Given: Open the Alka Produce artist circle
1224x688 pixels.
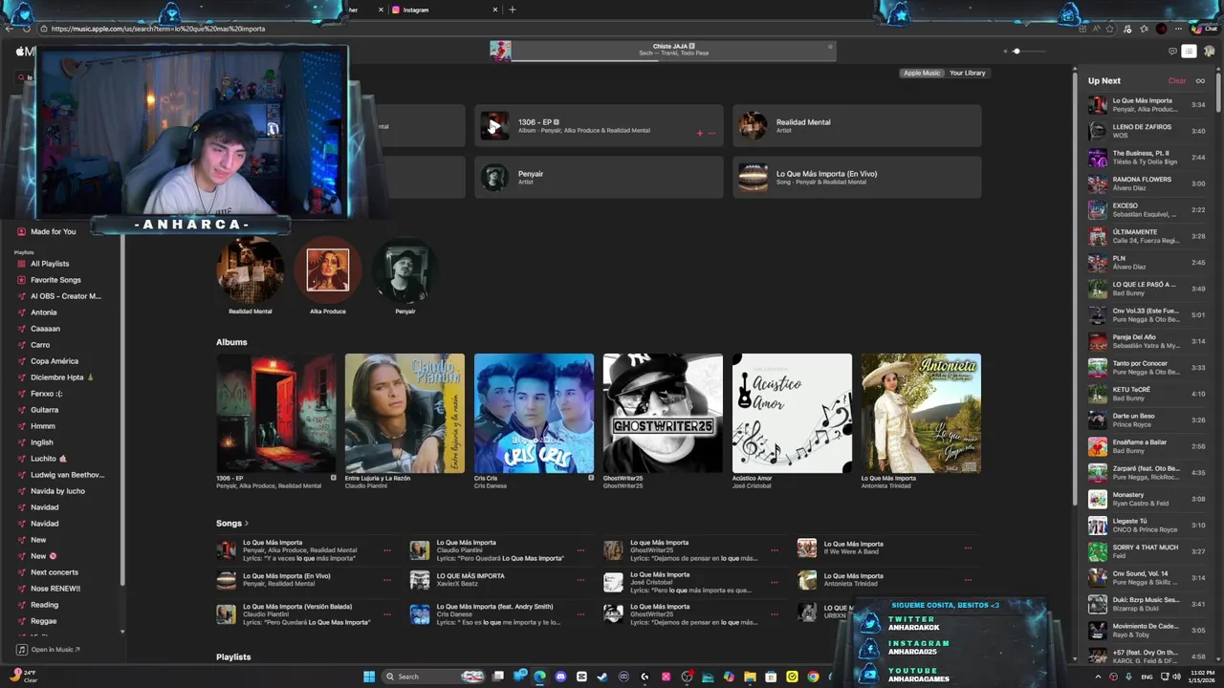Looking at the screenshot, I should [x=328, y=269].
